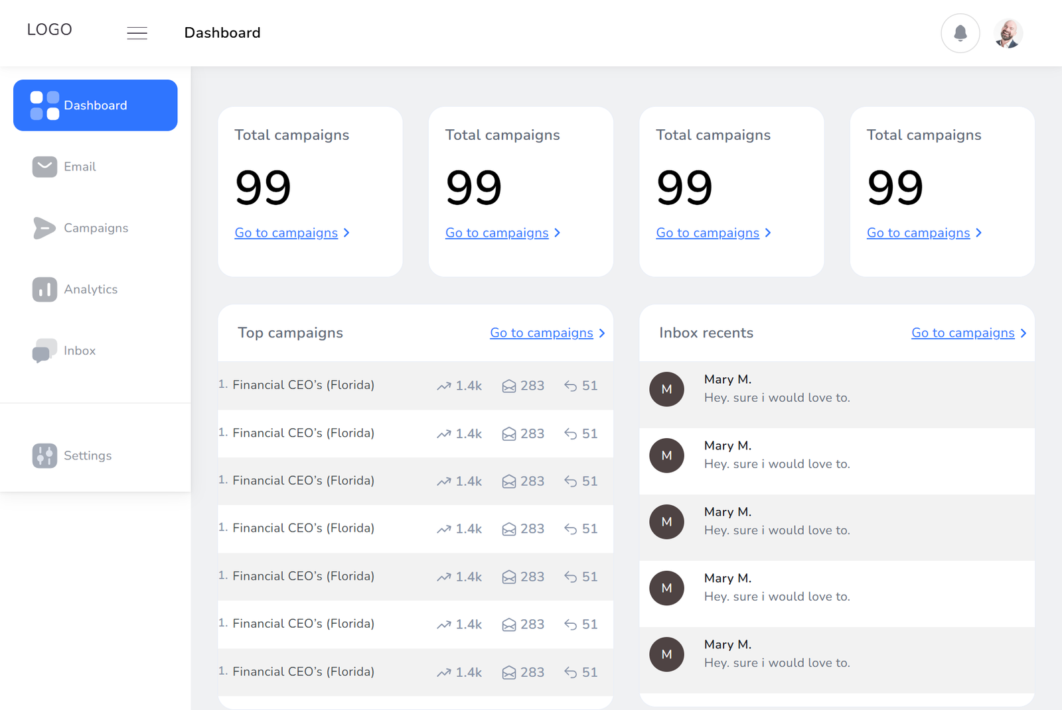This screenshot has height=710, width=1062.
Task: Click chevron arrow on fourth Total campaigns card
Action: [x=979, y=233]
